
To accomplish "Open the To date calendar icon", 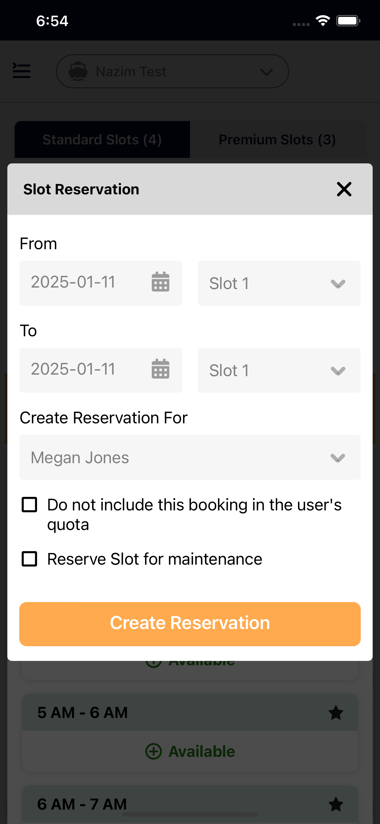I will [160, 369].
